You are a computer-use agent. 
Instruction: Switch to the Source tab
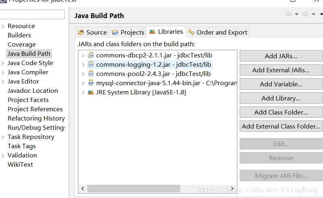93,32
